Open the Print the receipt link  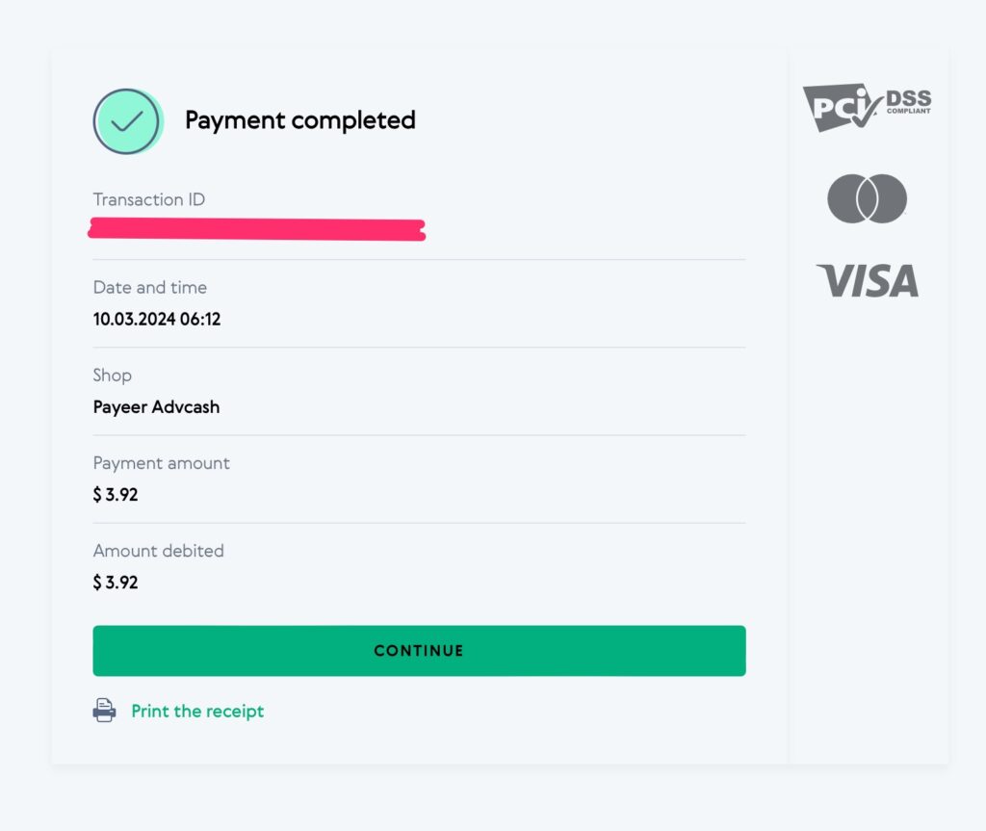197,711
